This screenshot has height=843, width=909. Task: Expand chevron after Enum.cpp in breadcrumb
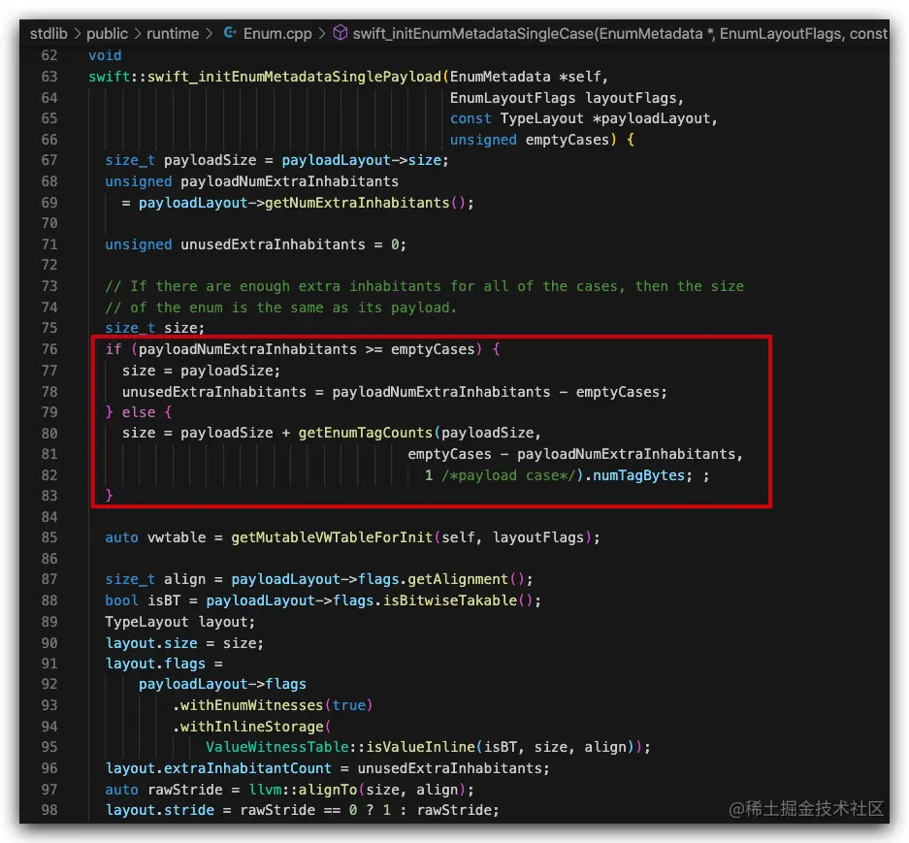[322, 34]
